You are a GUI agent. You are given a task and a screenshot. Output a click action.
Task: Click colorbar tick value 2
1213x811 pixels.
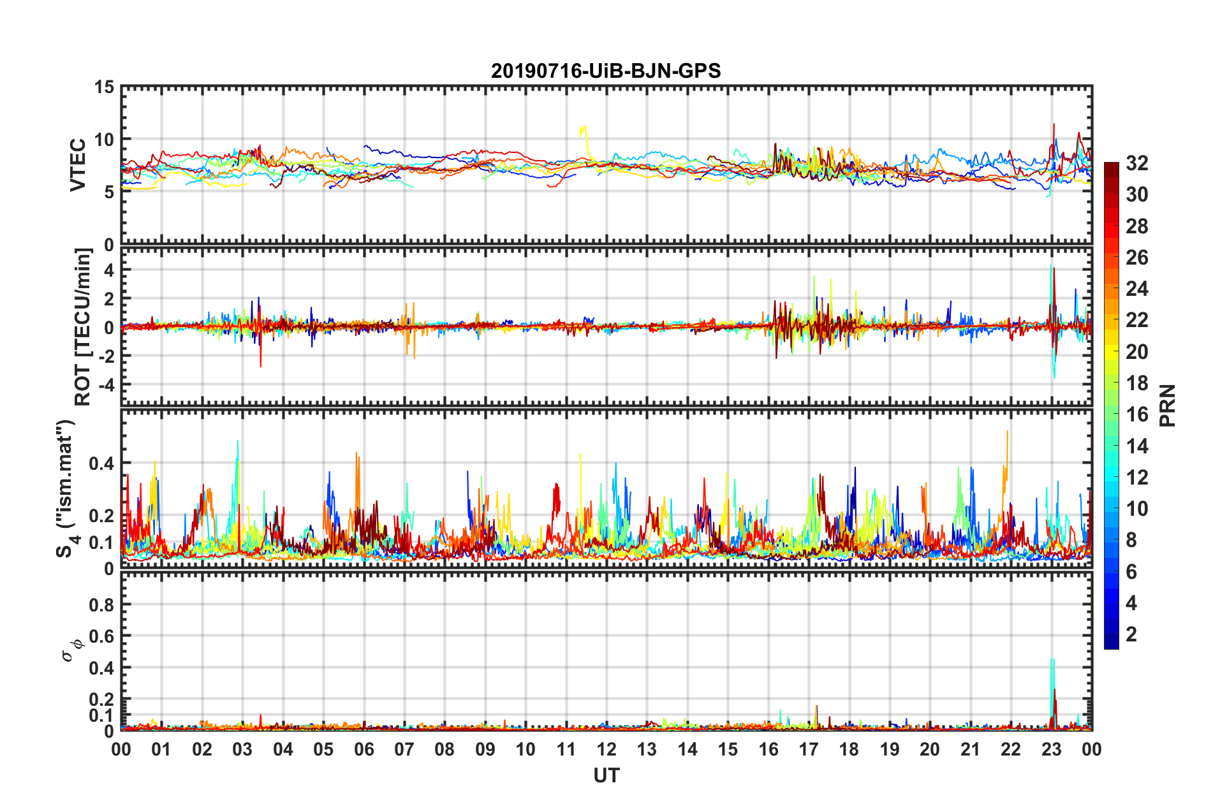(1131, 634)
